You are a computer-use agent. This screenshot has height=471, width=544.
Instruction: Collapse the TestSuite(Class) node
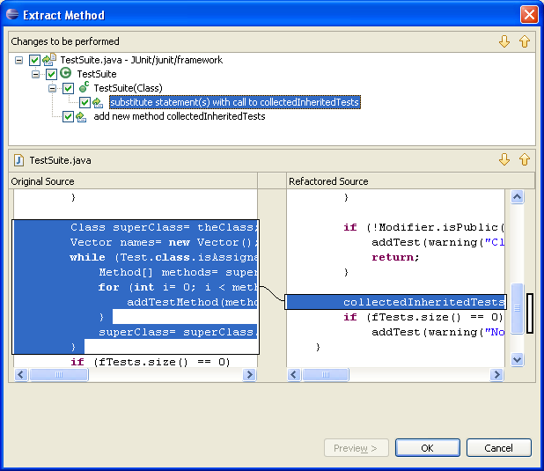point(52,89)
